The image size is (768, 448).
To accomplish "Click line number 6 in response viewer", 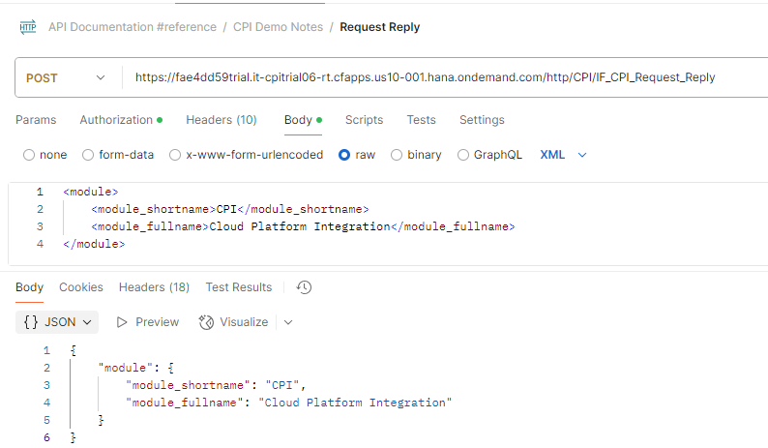I will pyautogui.click(x=46, y=437).
